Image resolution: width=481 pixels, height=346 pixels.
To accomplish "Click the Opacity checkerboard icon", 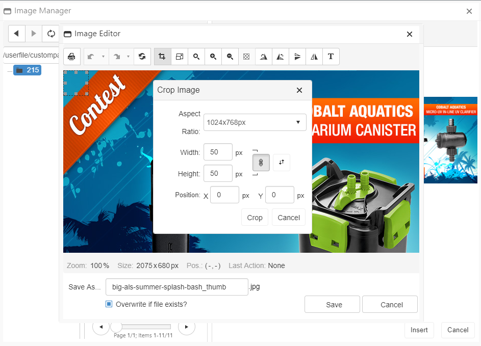I will (246, 57).
